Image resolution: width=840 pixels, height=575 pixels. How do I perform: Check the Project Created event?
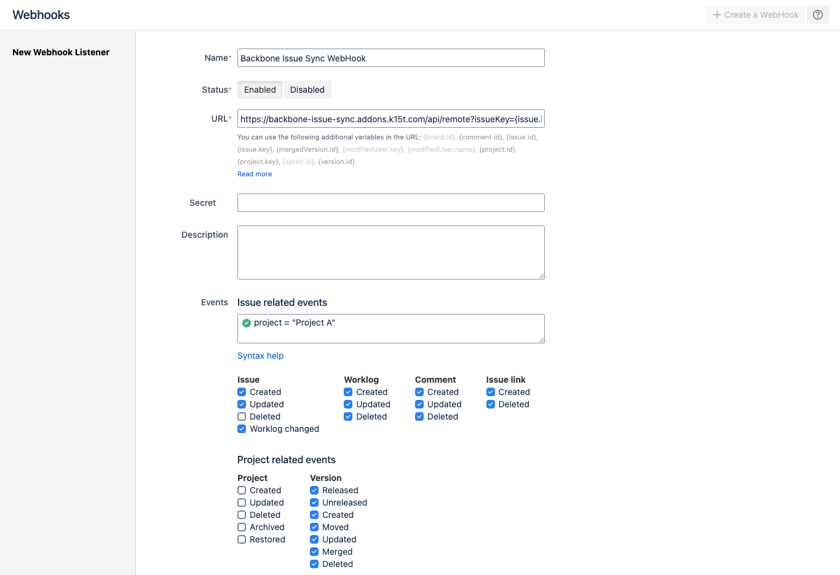point(242,490)
